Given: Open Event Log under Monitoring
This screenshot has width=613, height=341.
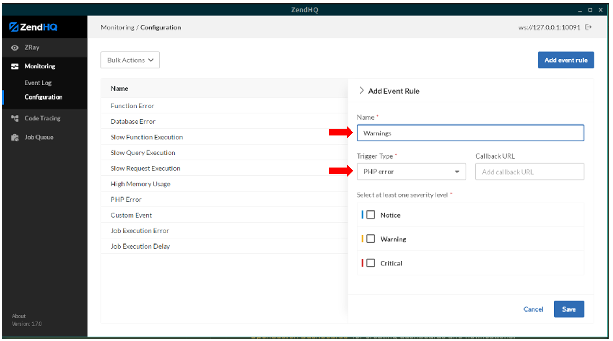Looking at the screenshot, I should (x=38, y=83).
